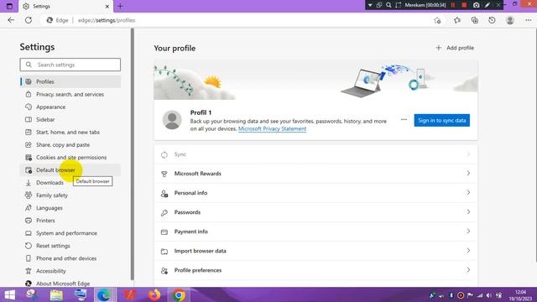The height and width of the screenshot is (302, 537).
Task: Open Privacy, search, and services settings
Action: [70, 94]
